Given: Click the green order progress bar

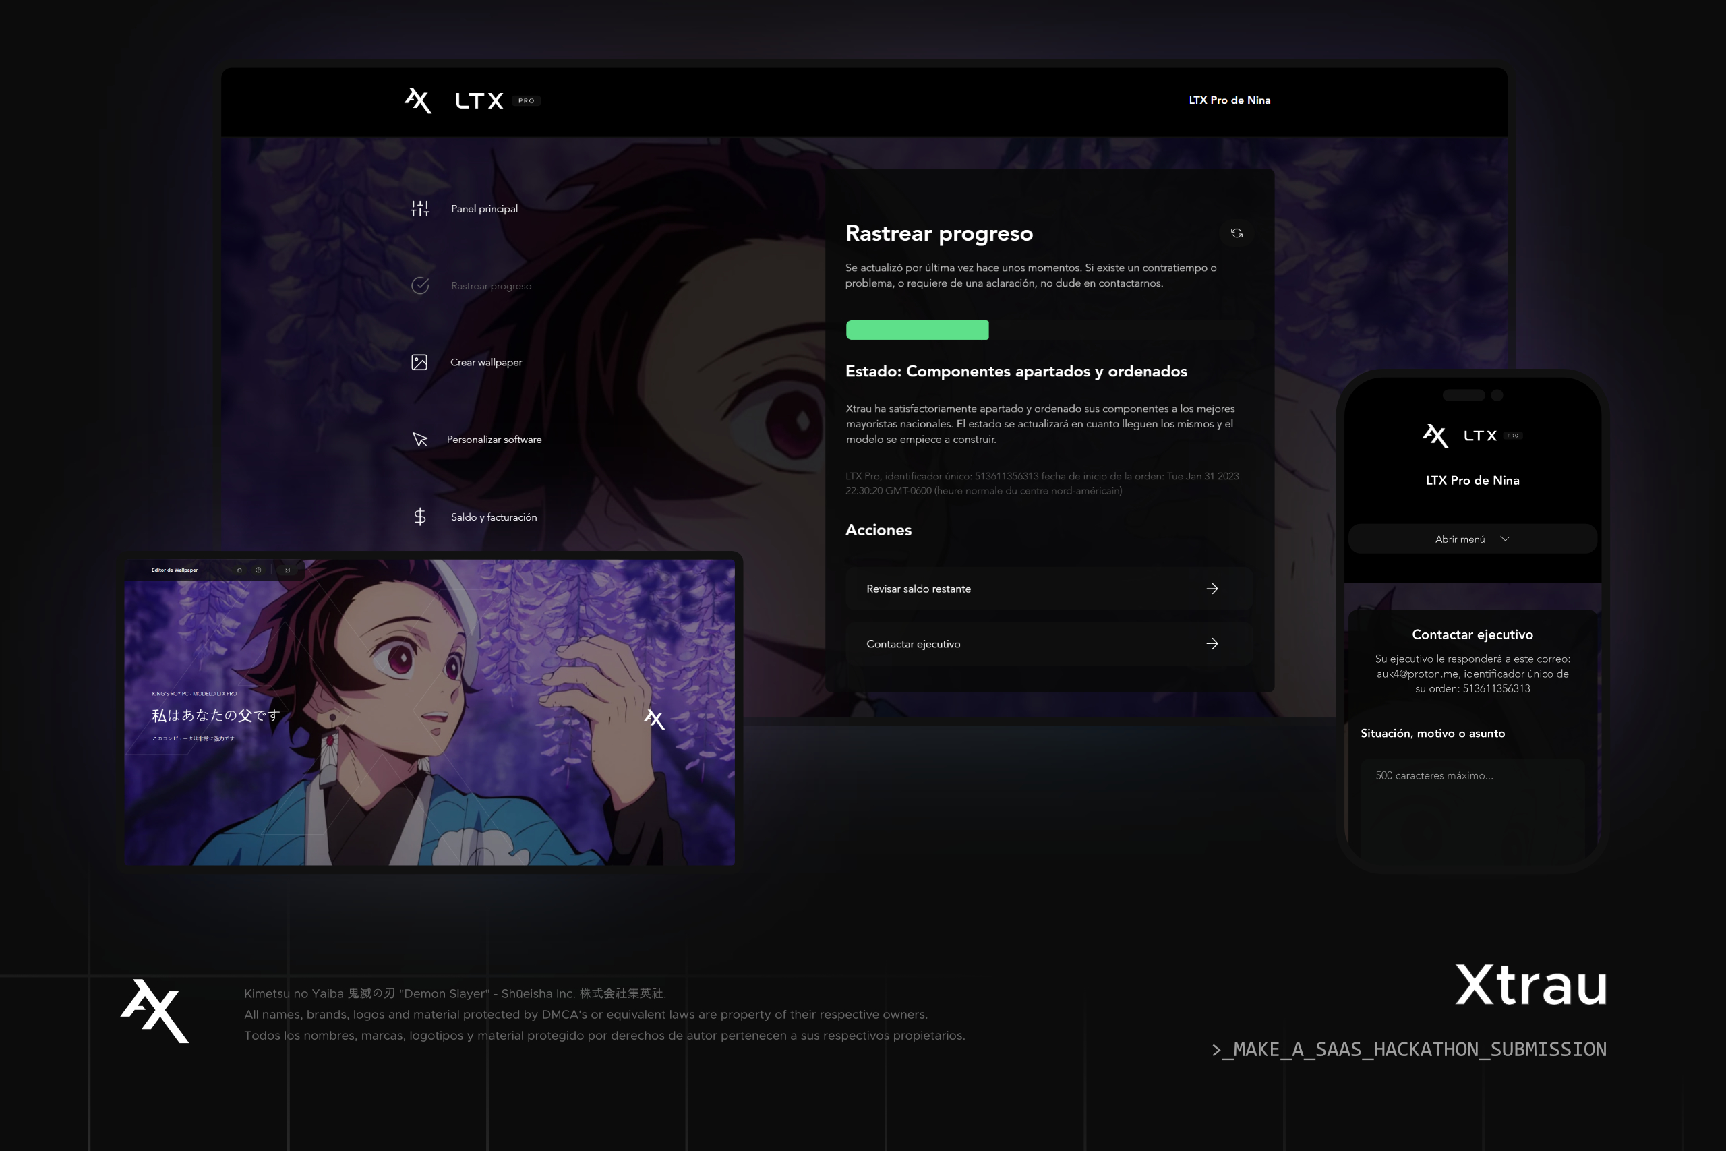Looking at the screenshot, I should [x=918, y=330].
